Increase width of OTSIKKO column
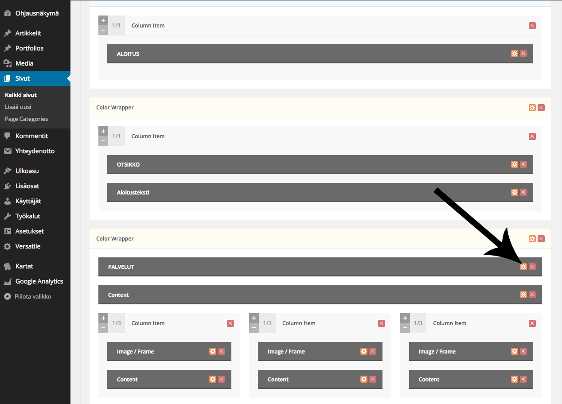Image resolution: width=562 pixels, height=404 pixels. tap(103, 131)
